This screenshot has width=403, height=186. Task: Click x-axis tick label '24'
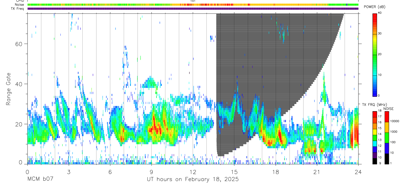(358, 172)
